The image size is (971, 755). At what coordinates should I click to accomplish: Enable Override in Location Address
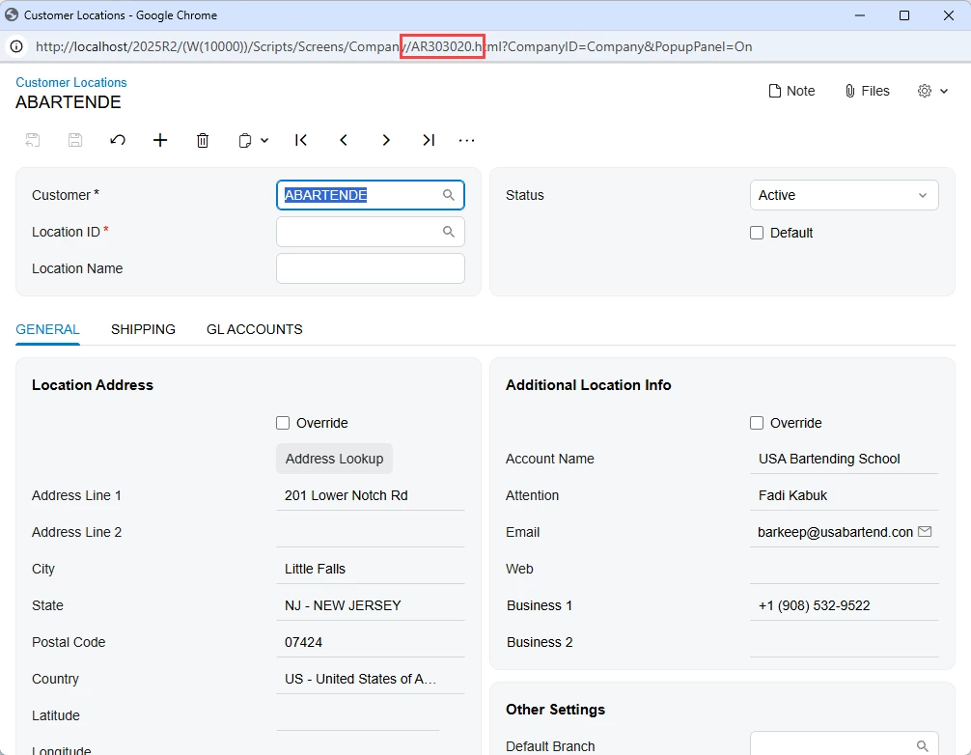(283, 423)
